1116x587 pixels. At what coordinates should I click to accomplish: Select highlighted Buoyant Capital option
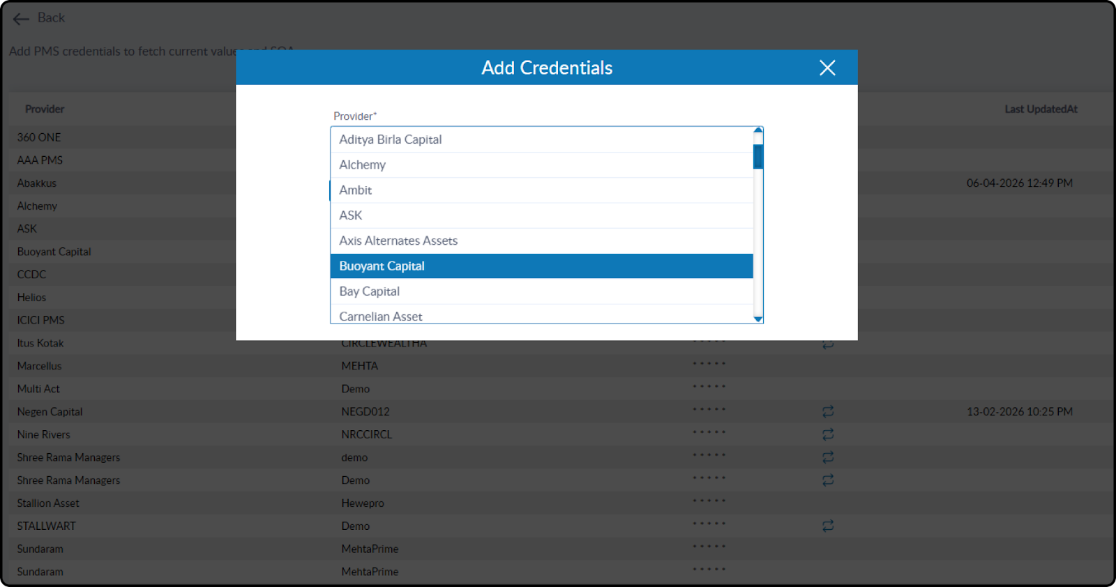(541, 266)
